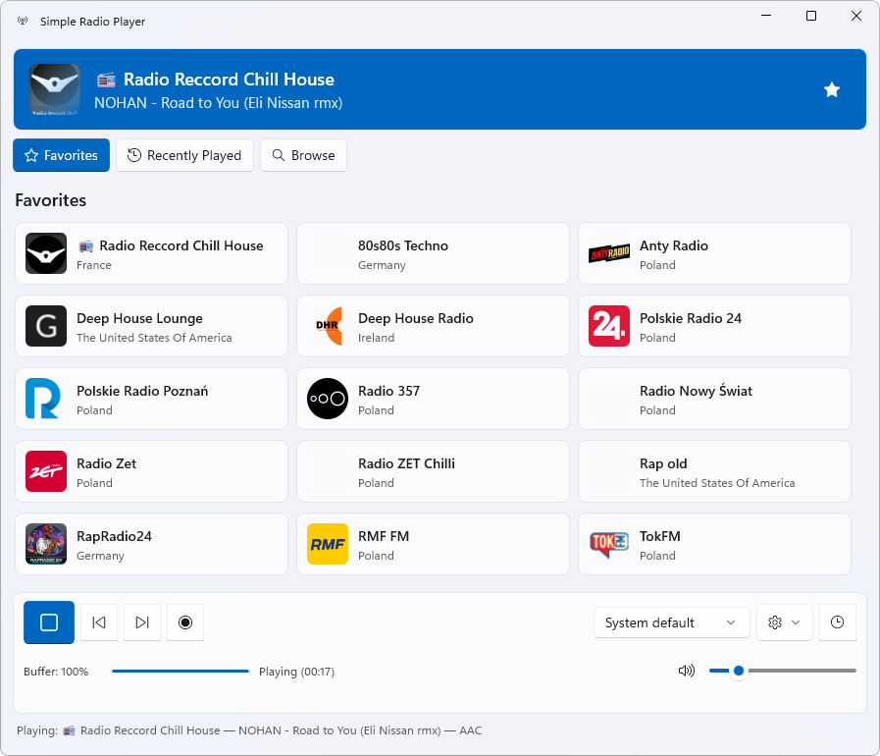Click the Playing (00:17) status text
The width and height of the screenshot is (880, 756).
tap(296, 672)
